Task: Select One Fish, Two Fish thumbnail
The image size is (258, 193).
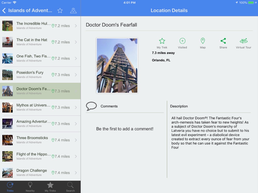Action: click(7, 58)
